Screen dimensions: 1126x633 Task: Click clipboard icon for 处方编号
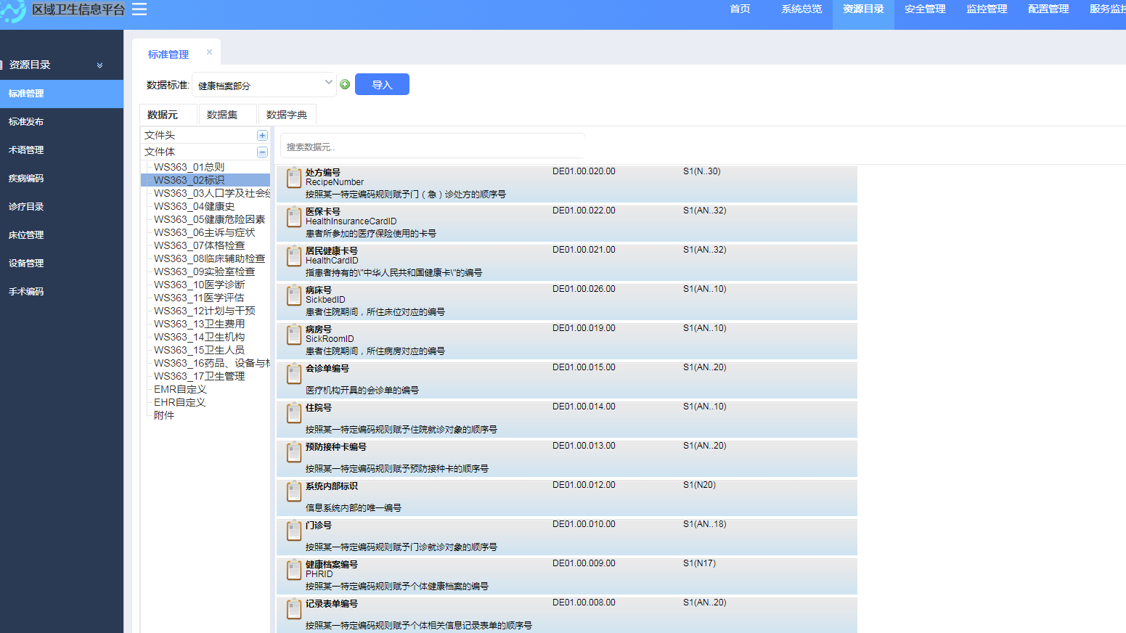(294, 178)
